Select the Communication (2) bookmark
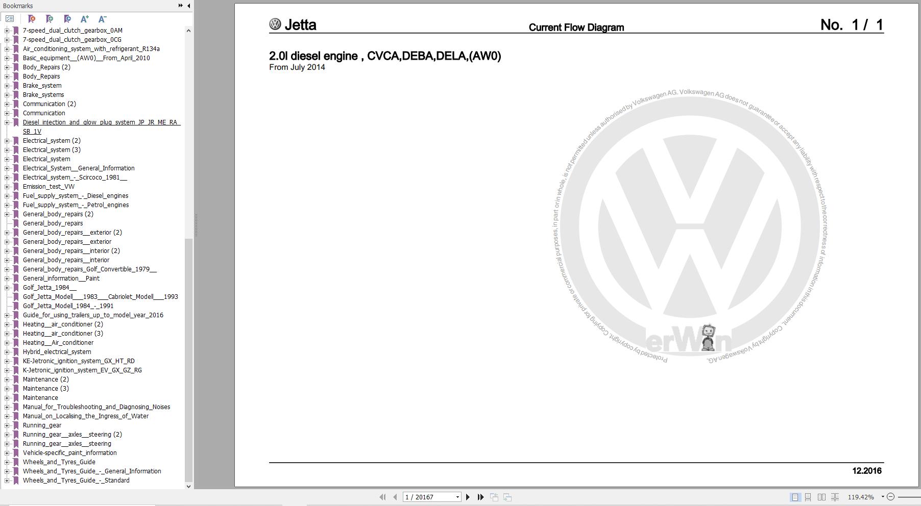Image resolution: width=921 pixels, height=506 pixels. point(49,104)
